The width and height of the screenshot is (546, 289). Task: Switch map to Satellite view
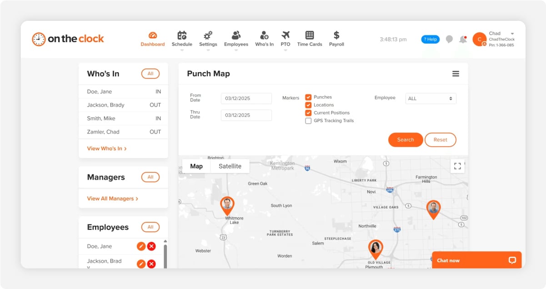click(230, 166)
